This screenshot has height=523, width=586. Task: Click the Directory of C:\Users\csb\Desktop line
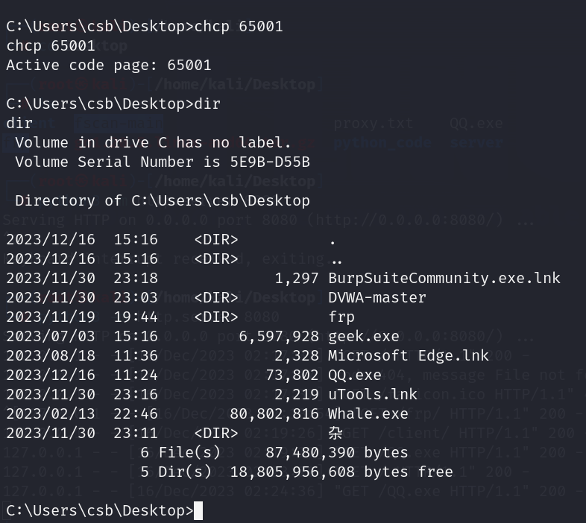(x=163, y=201)
